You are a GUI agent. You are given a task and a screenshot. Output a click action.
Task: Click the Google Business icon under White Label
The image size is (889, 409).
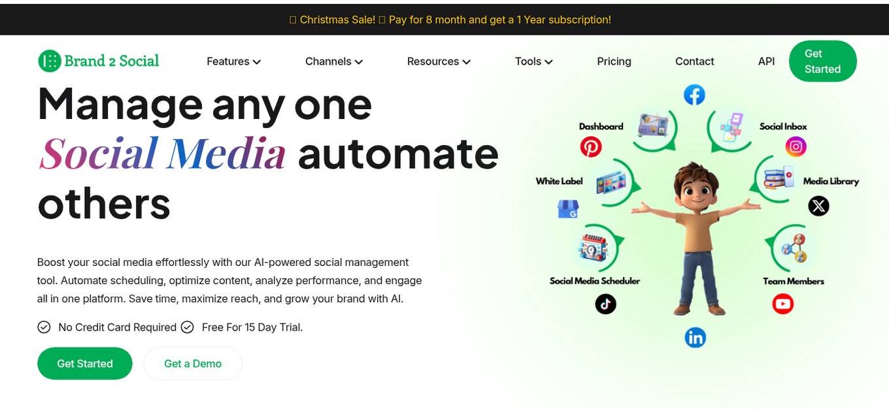click(x=568, y=209)
